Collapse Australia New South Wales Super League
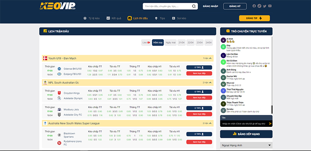 210,123
